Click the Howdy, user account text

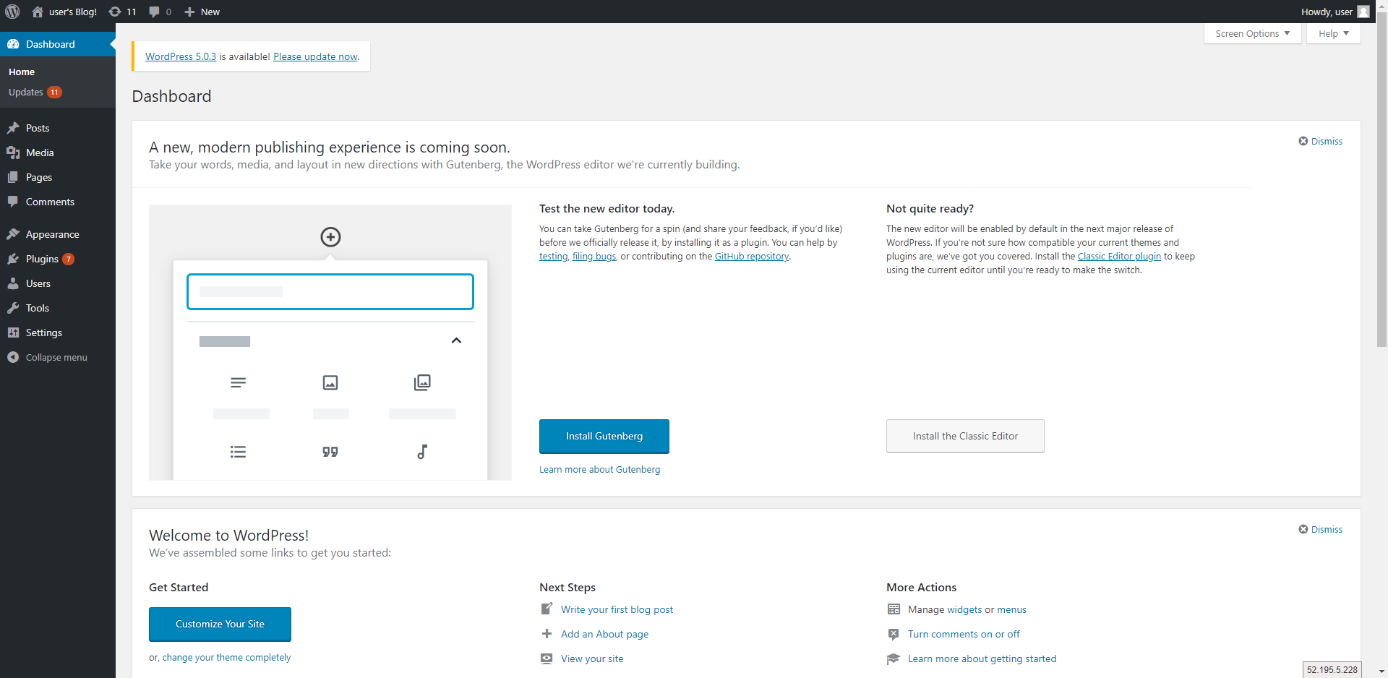pyautogui.click(x=1327, y=12)
